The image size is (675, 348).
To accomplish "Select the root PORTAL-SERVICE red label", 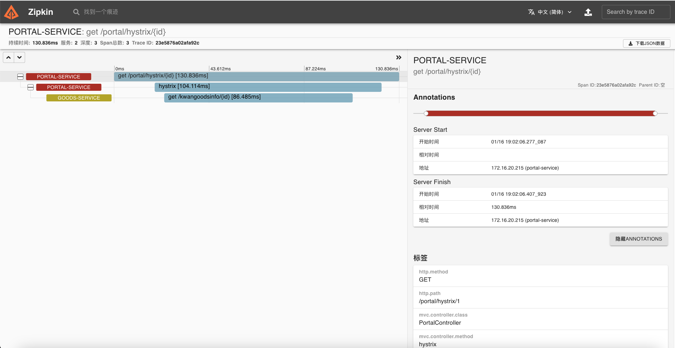I will (x=59, y=77).
